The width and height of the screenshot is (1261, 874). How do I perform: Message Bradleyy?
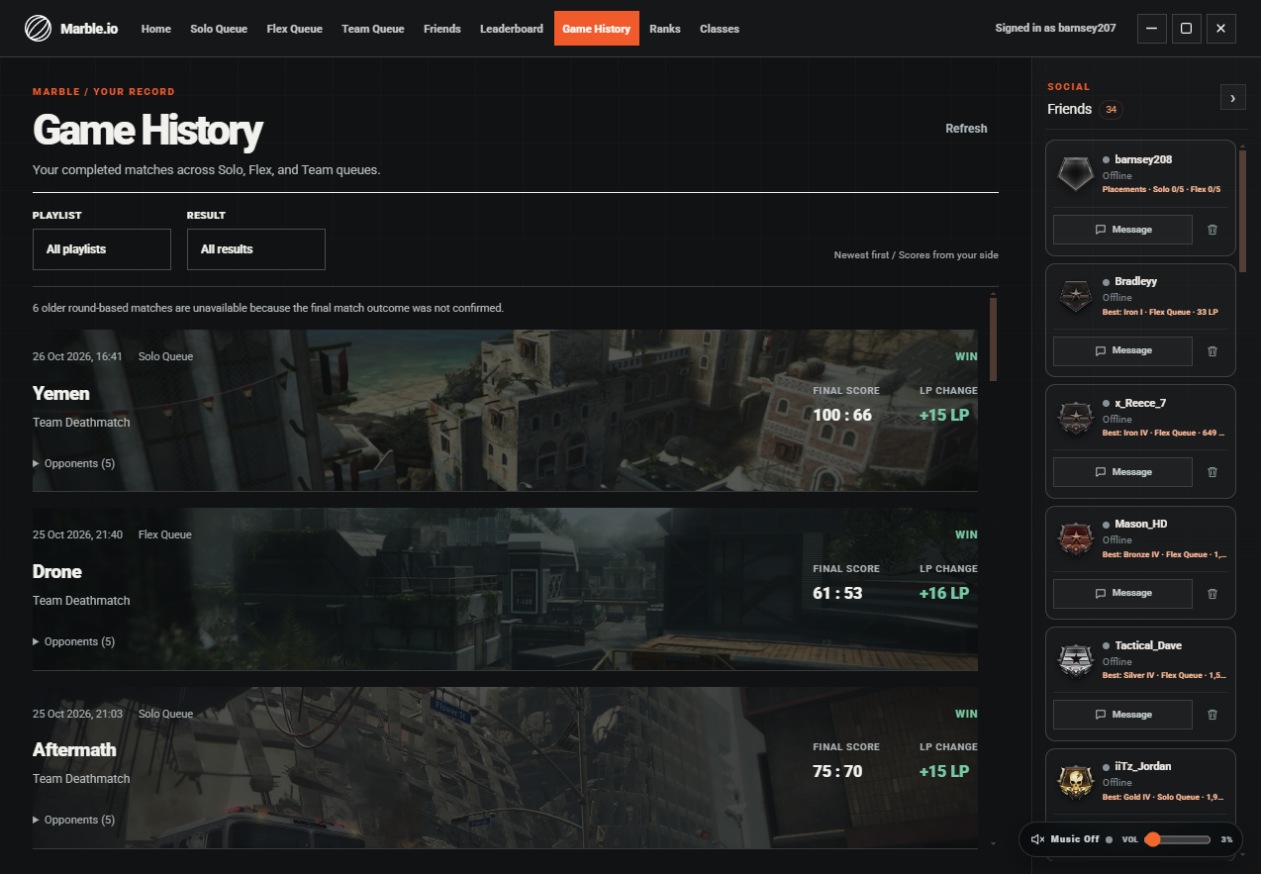pyautogui.click(x=1122, y=350)
